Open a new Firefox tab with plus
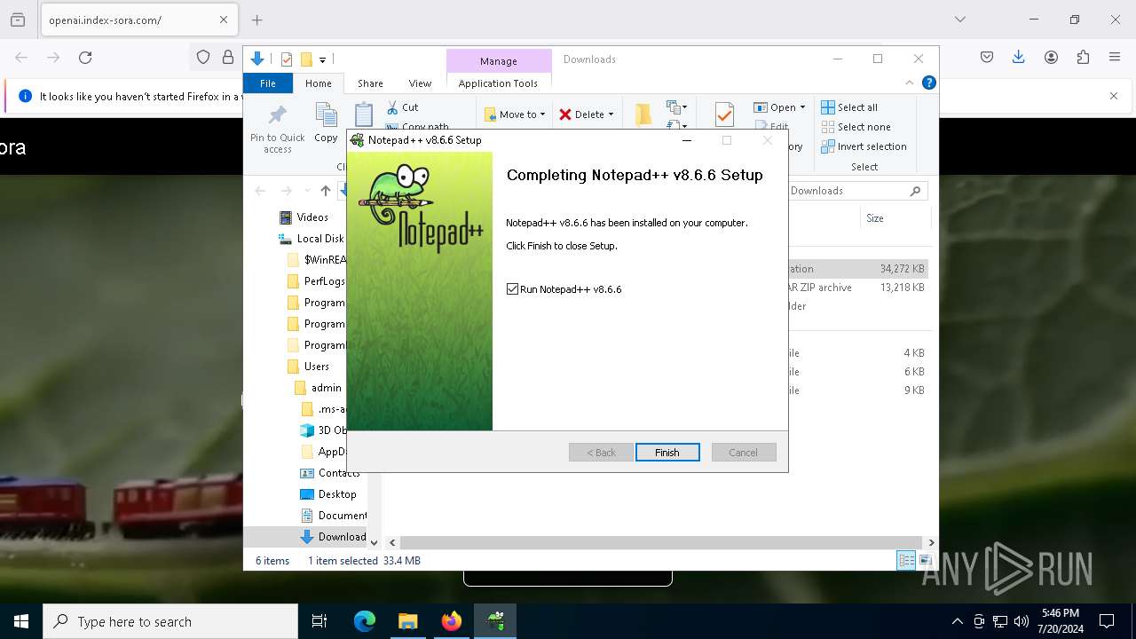 point(257,20)
